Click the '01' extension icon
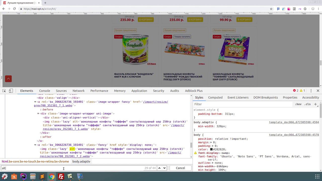This screenshot has width=322, height=181. tap(294, 9)
